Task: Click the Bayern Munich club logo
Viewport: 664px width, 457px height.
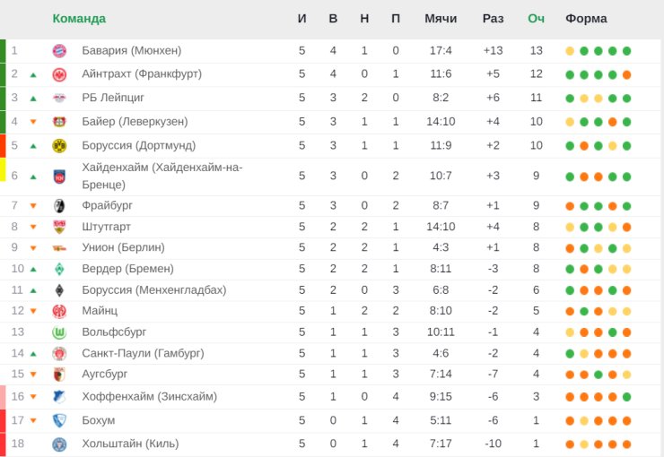Action: (x=59, y=51)
